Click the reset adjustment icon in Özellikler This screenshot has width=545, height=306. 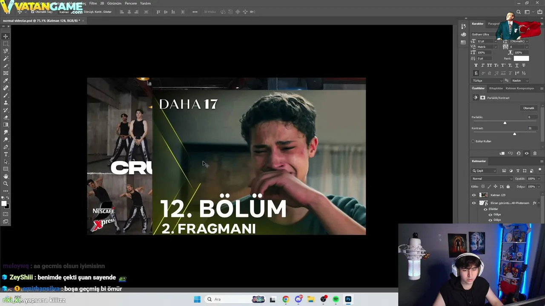point(518,153)
